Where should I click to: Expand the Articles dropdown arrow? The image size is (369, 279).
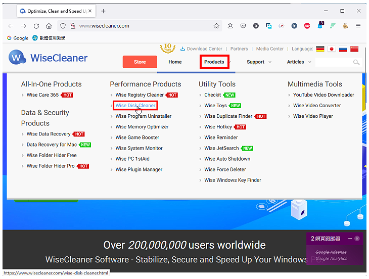(x=310, y=62)
